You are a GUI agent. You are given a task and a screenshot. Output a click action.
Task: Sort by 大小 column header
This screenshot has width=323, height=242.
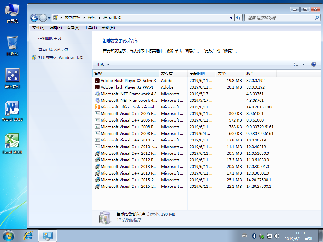tap(230, 73)
